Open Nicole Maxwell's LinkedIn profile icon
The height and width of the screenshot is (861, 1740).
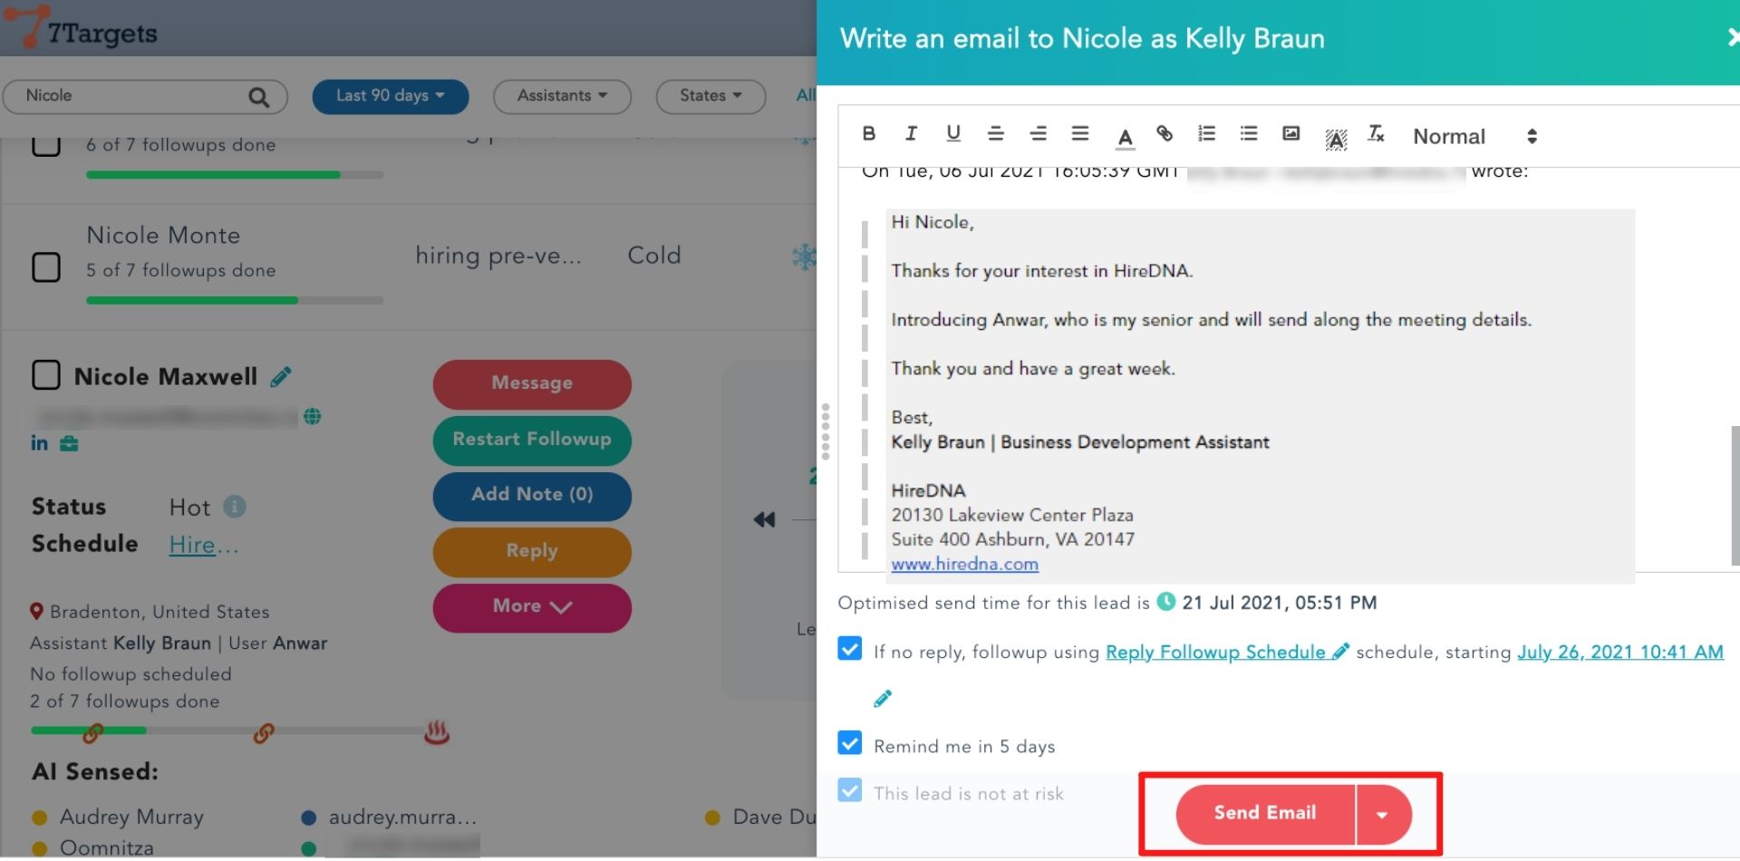(39, 443)
